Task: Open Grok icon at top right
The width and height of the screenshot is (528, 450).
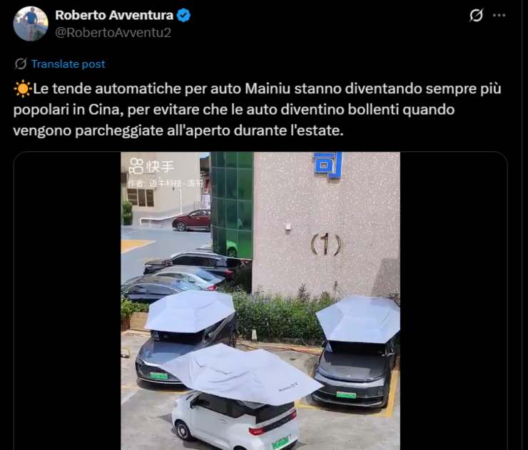Action: [476, 15]
